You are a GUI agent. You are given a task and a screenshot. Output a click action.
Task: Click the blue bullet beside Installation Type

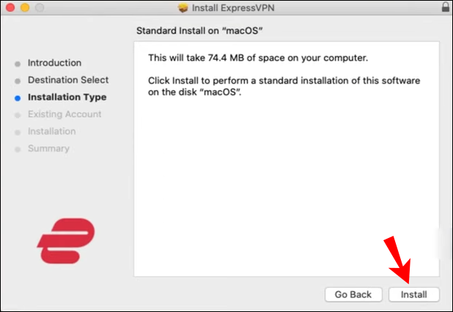17,97
